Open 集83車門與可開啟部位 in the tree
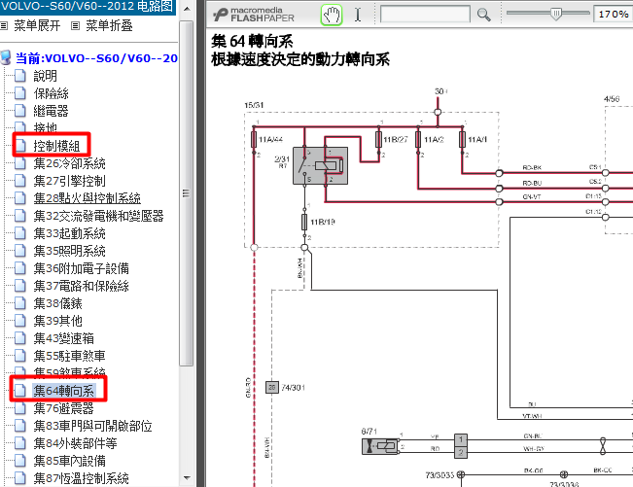This screenshot has width=633, height=487. [92, 426]
